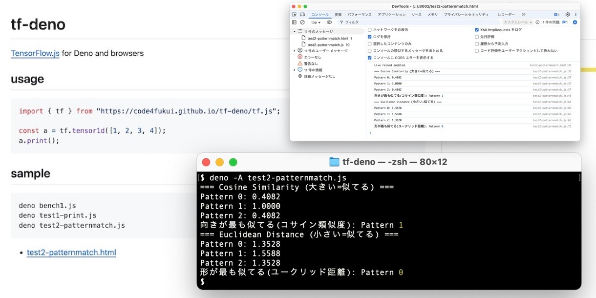Clear the console with the circle-slash icon

click(302, 22)
